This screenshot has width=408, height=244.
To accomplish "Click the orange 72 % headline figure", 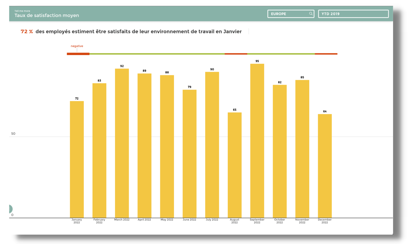I will click(x=27, y=32).
